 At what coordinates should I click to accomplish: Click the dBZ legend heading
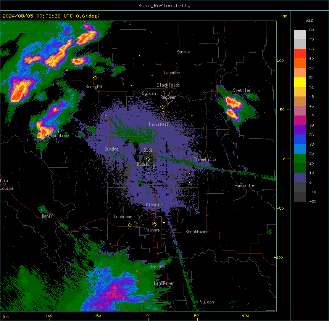309,21
